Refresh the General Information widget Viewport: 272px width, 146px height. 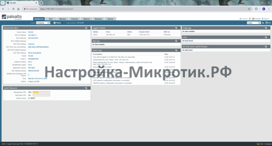point(86,28)
